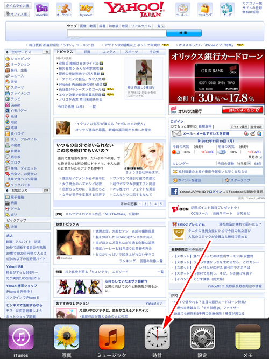Open the YouTube video thumbnail in 映像トピックス
269x359 pixels.
74,242
